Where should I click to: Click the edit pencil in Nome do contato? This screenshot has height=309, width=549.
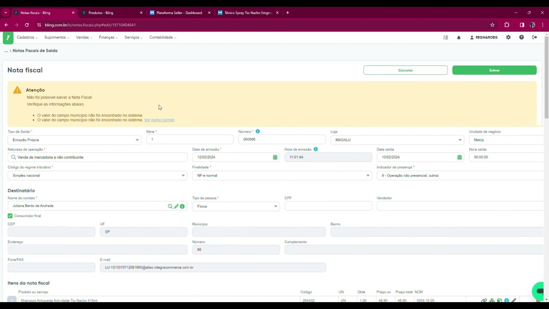[176, 206]
